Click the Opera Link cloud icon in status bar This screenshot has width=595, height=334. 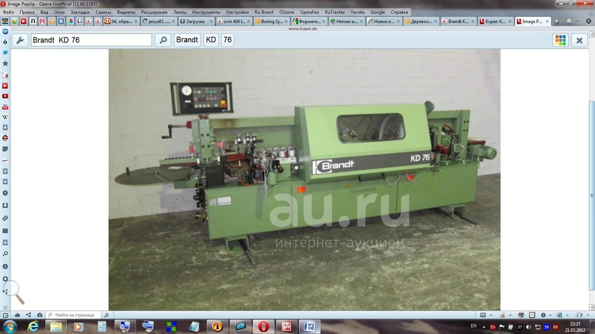17,315
